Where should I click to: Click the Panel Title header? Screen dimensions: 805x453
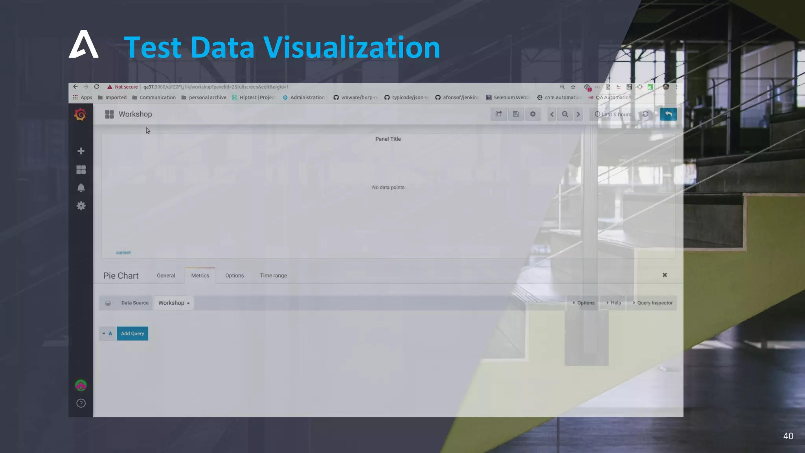[388, 139]
